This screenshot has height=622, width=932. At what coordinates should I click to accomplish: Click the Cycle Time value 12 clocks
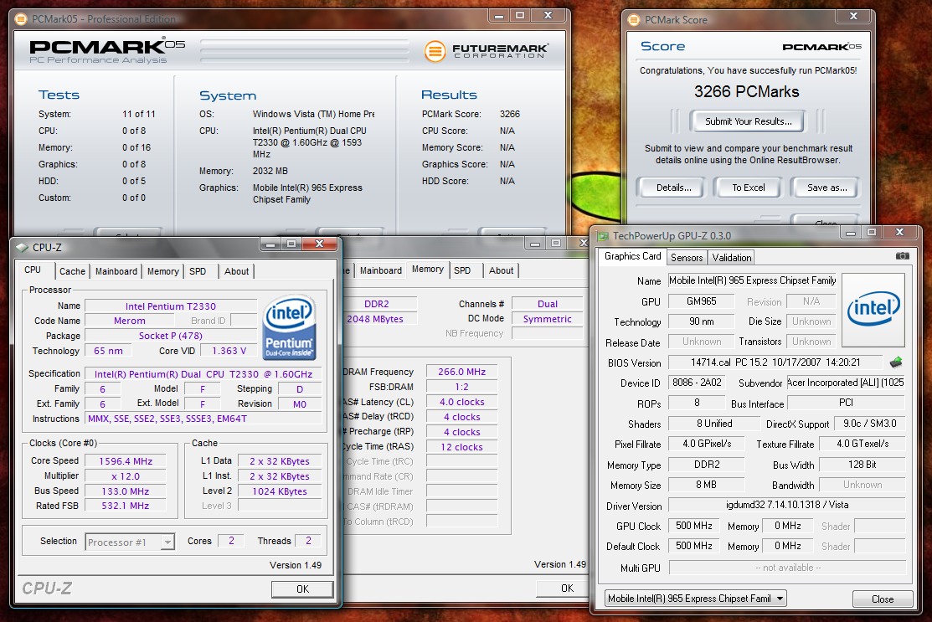coord(462,447)
